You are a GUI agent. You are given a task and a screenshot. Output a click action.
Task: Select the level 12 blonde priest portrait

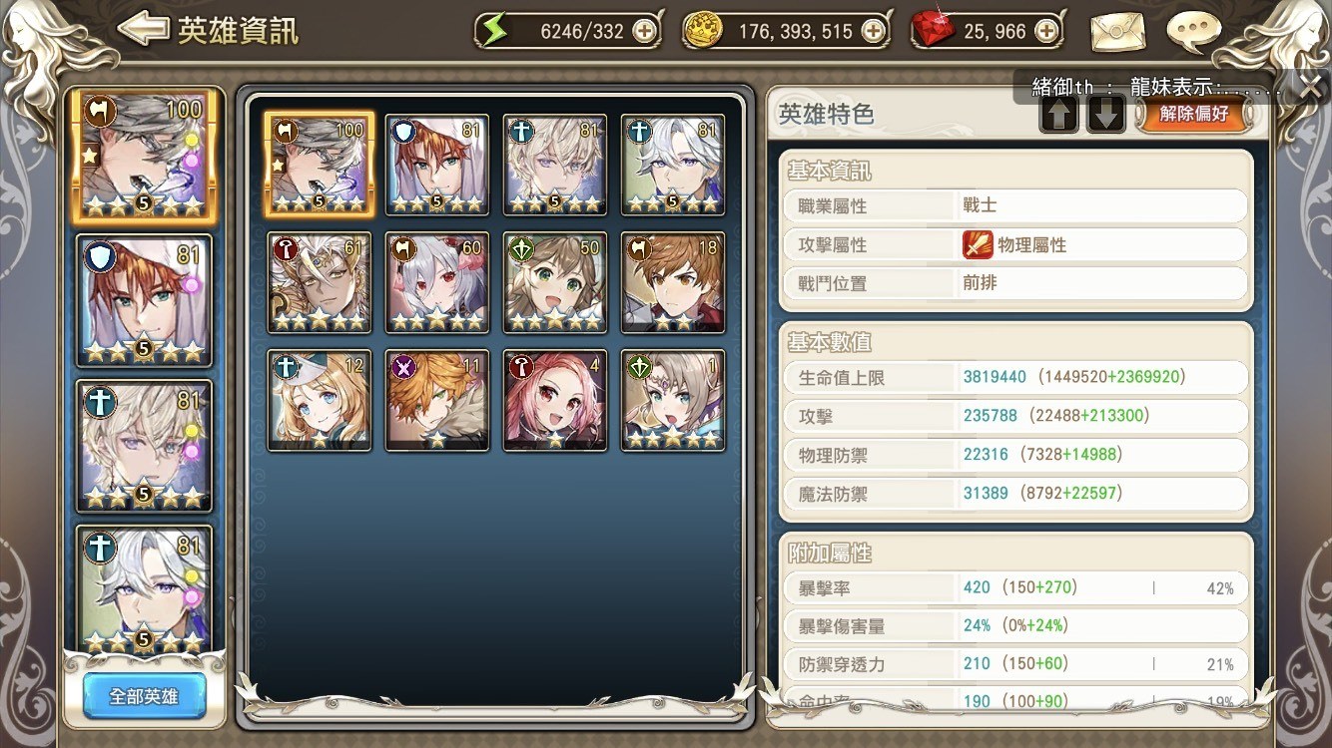[x=320, y=400]
